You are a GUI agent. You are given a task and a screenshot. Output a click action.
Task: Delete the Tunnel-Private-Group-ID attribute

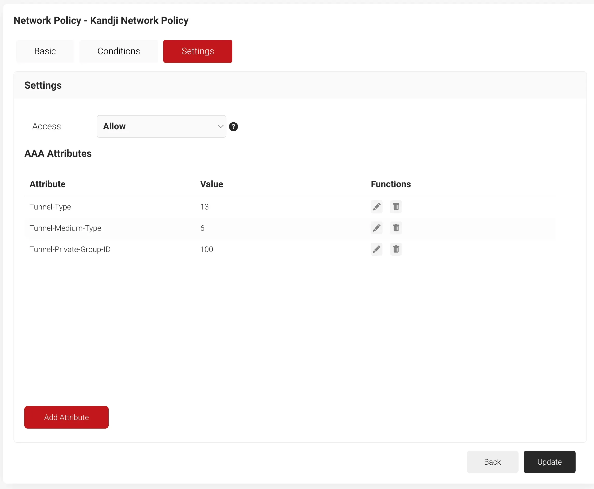pos(396,249)
